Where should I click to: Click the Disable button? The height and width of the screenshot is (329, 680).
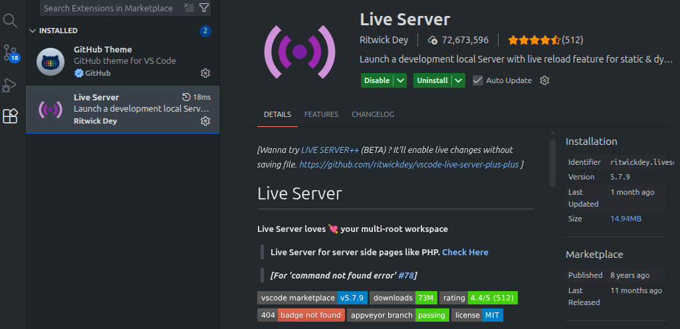[x=377, y=80]
